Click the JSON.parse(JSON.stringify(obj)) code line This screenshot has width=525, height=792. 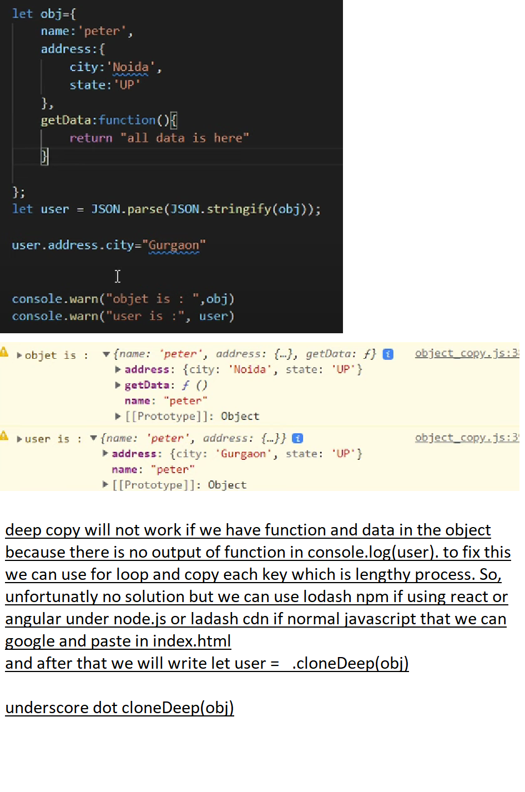pyautogui.click(x=166, y=209)
